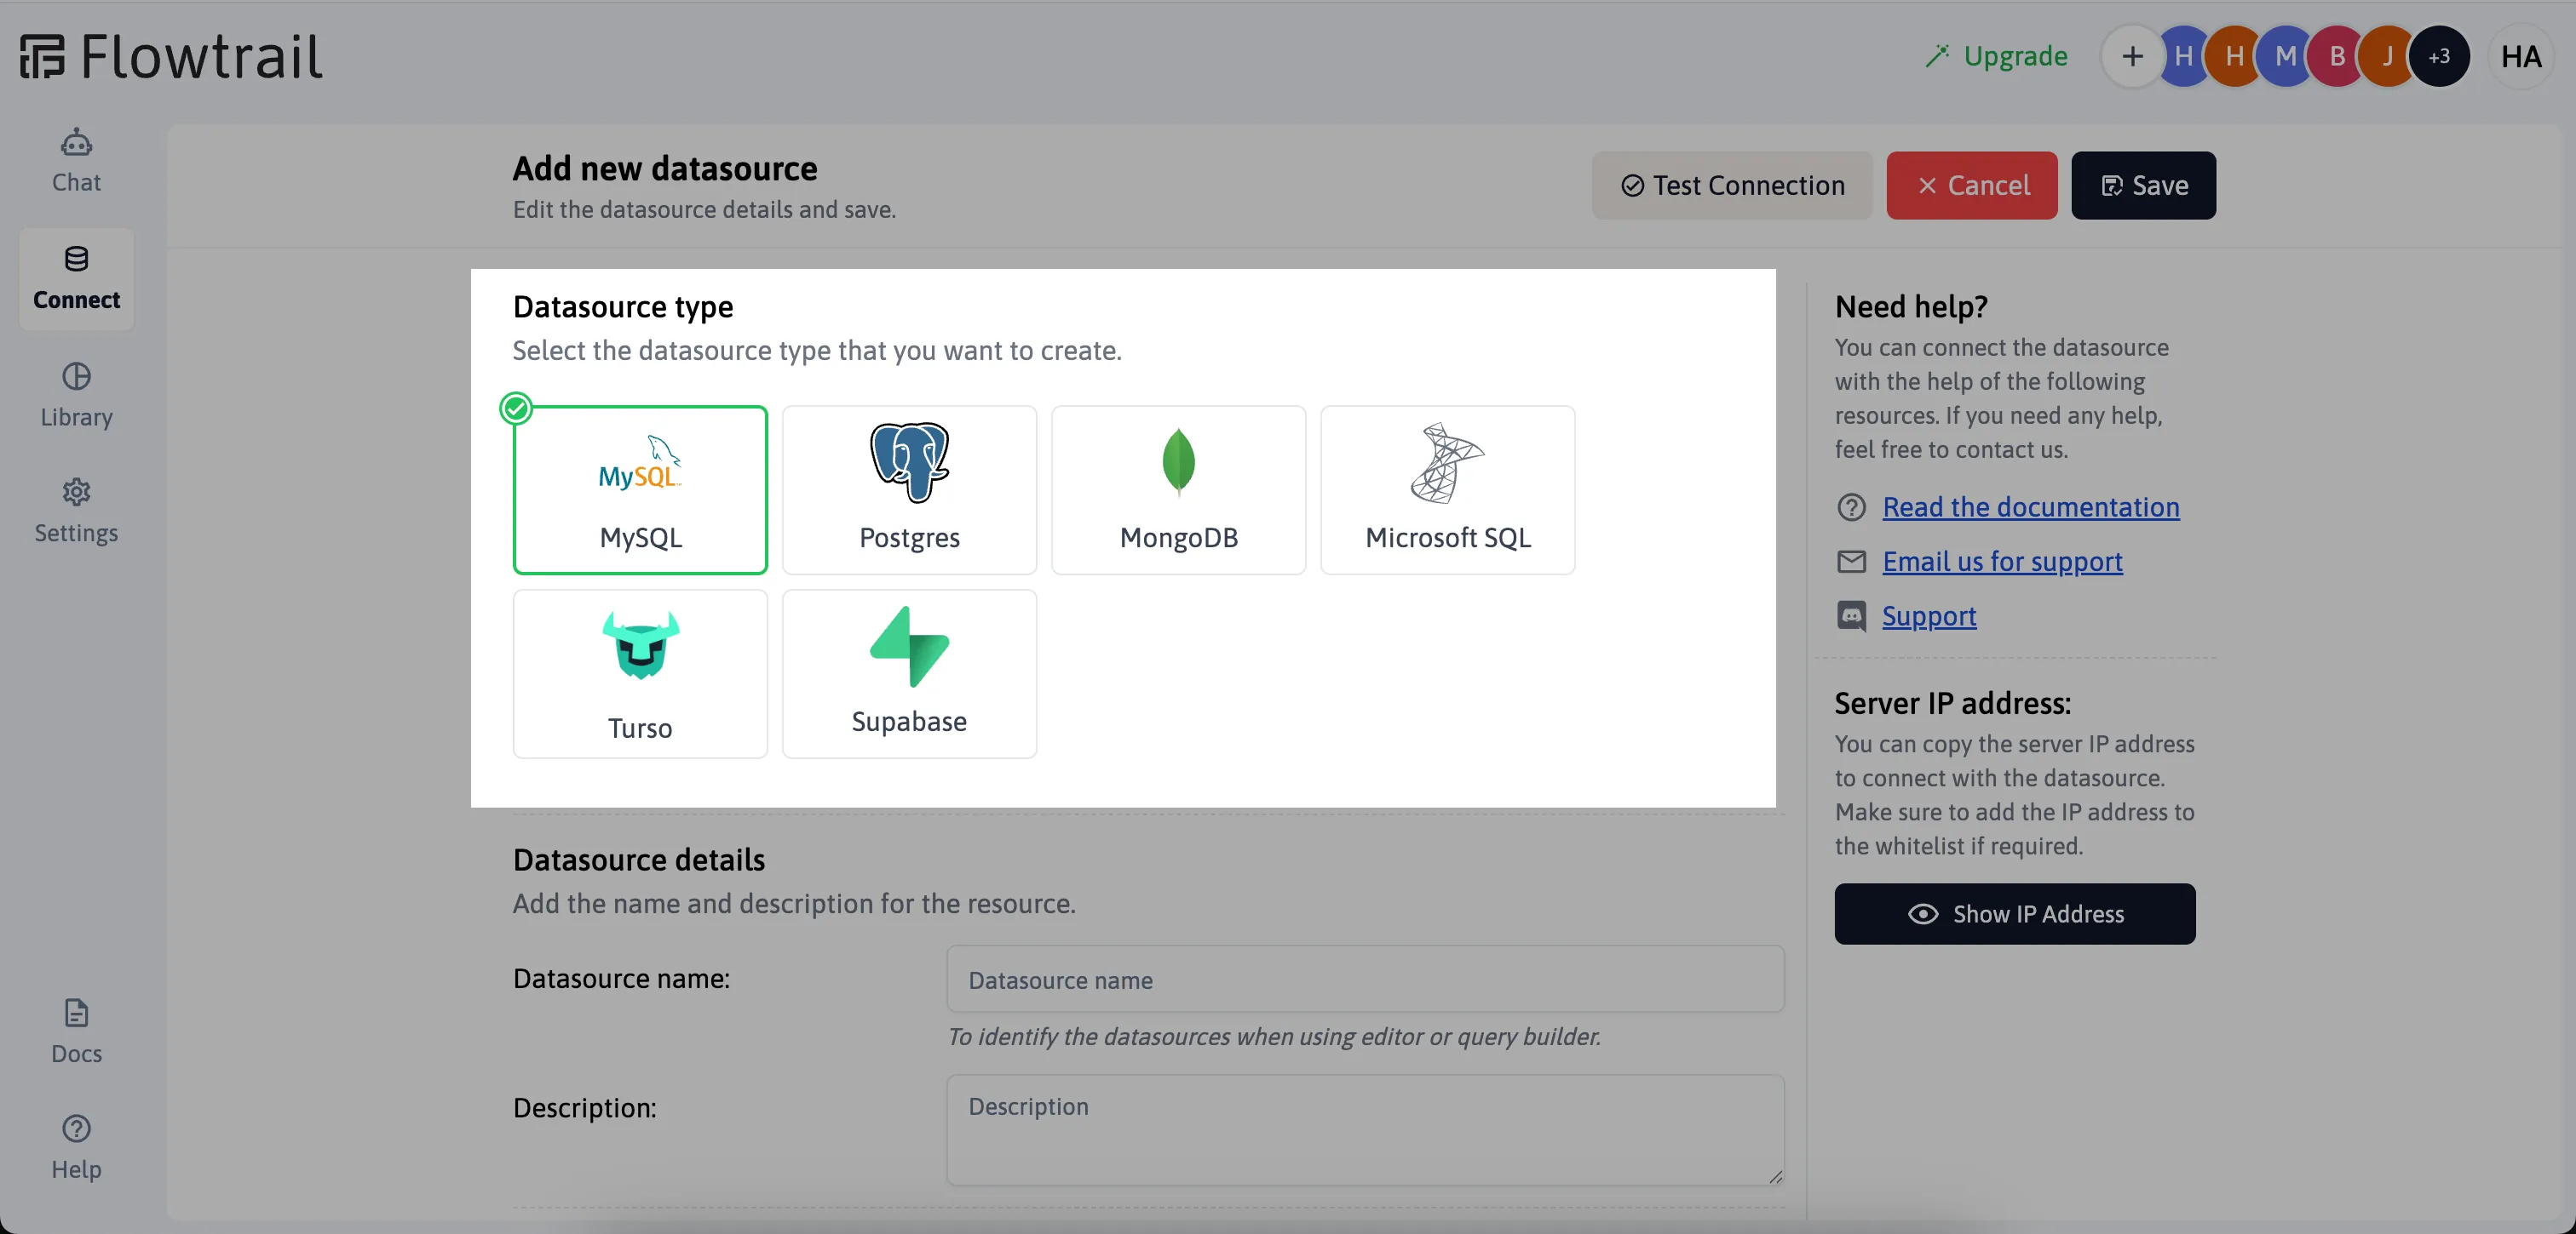This screenshot has height=1234, width=2576.
Task: Click the J user avatar
Action: [2388, 56]
